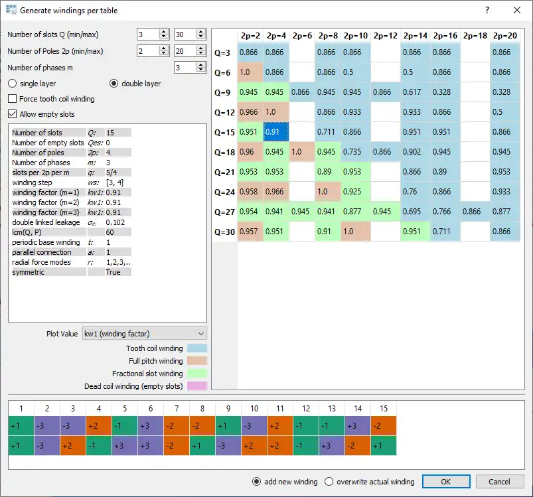Screen dimensions: 533x497
Task: Select the 0.76 cell at Q=24 2p=14
Action: [x=416, y=191]
